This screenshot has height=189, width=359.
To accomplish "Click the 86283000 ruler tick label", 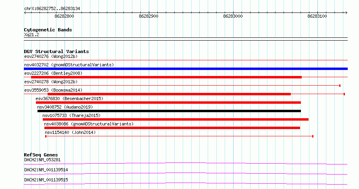I will [233, 16].
